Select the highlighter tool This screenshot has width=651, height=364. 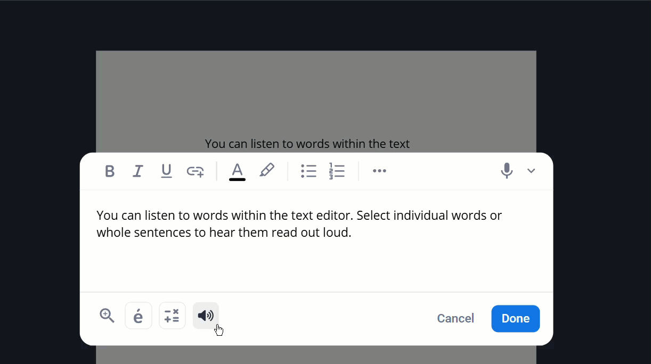[x=266, y=170]
